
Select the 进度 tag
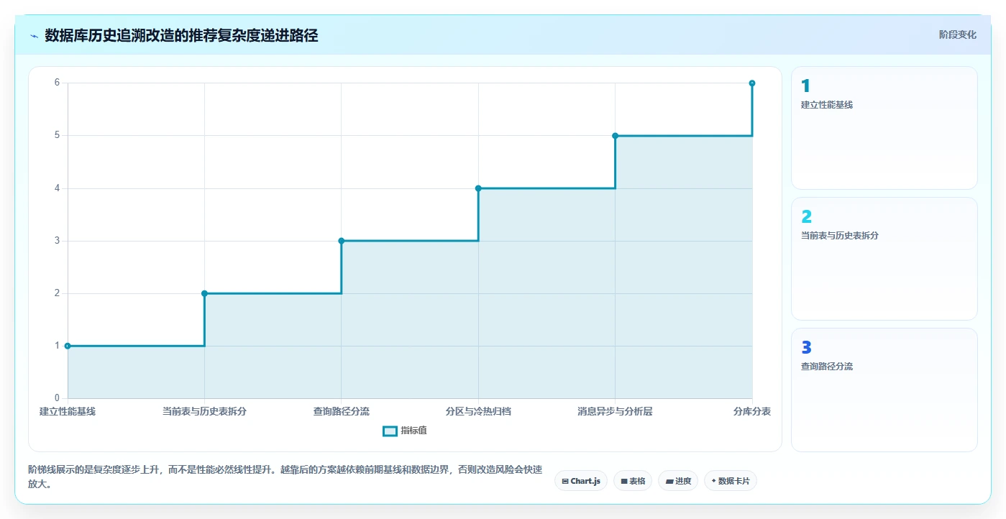[x=678, y=481]
